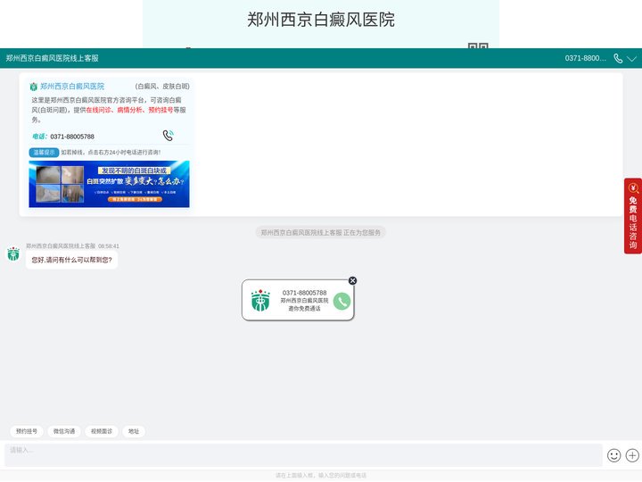The width and height of the screenshot is (642, 482).
Task: Collapse the chat with the header chevron
Action: tap(632, 59)
